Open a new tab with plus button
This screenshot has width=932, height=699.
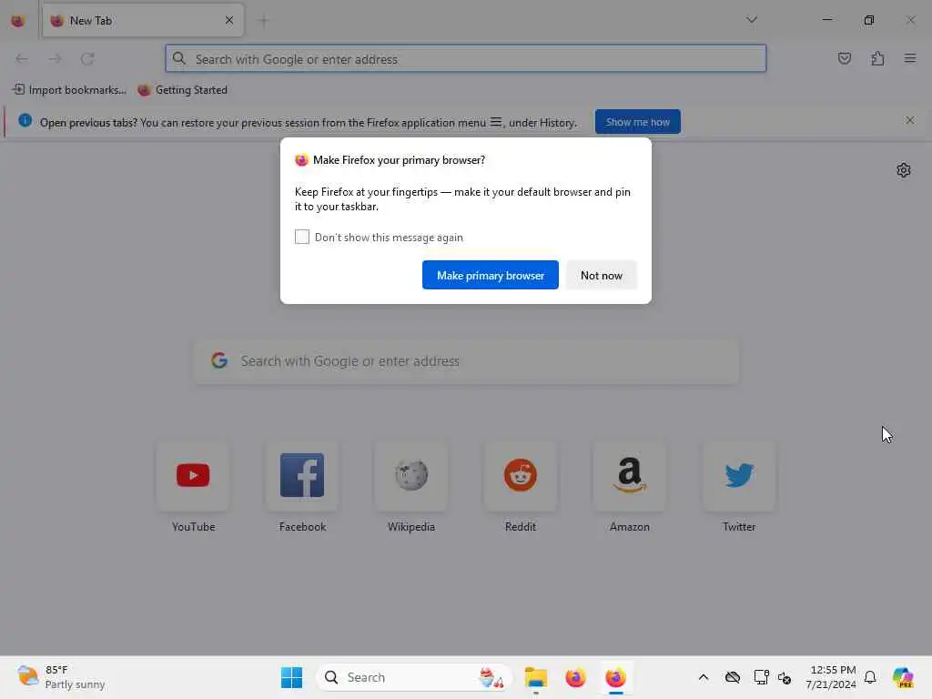pos(263,21)
